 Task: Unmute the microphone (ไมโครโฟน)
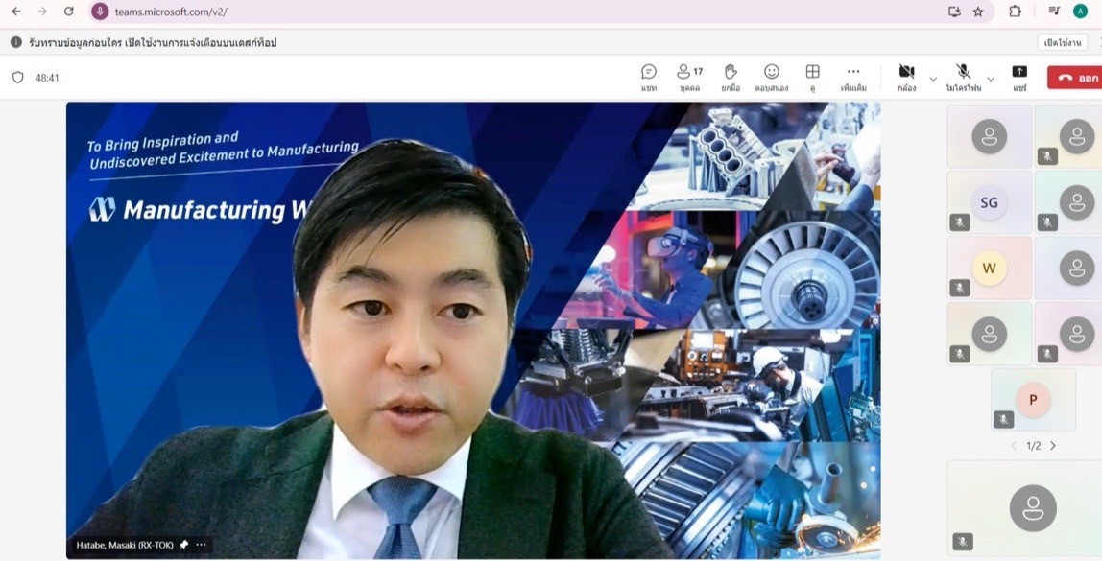[x=963, y=78]
